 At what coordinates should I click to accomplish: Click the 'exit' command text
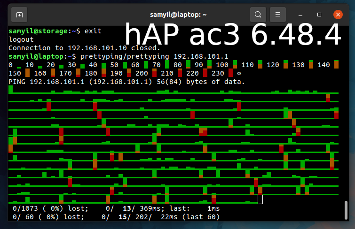click(93, 31)
